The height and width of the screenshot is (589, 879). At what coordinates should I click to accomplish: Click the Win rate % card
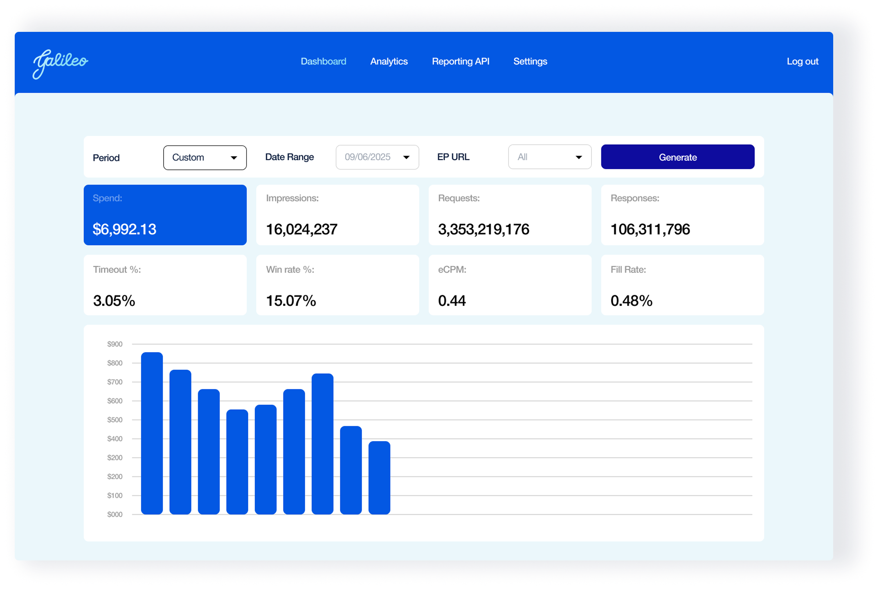tap(337, 285)
